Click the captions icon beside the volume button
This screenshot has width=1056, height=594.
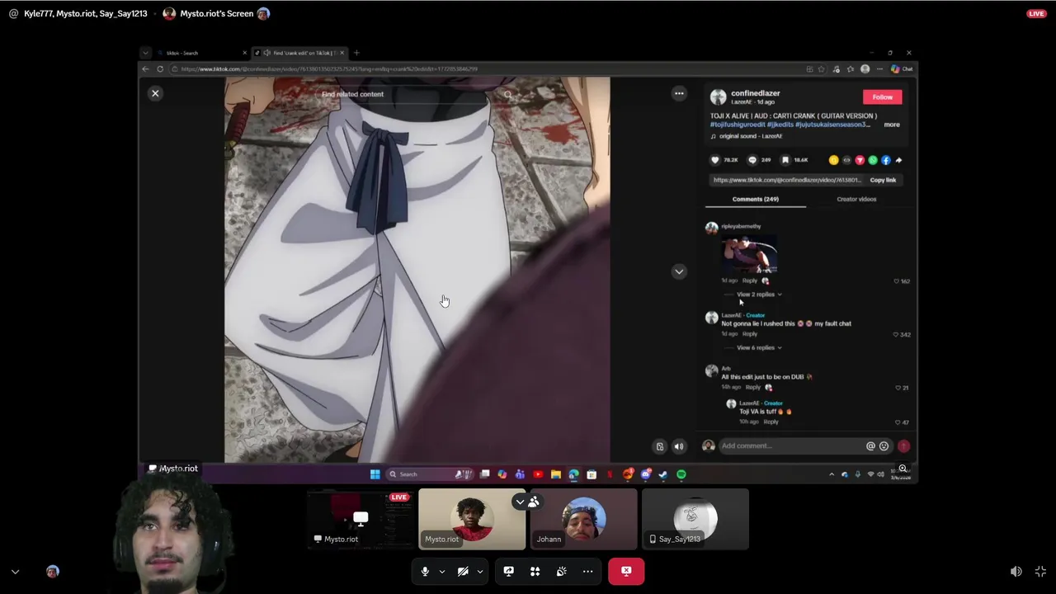point(660,446)
